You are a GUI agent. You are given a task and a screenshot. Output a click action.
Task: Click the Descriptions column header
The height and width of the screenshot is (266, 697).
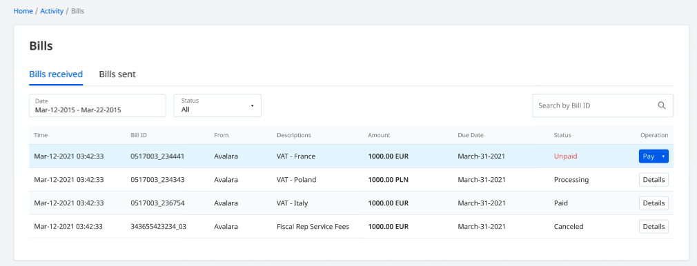(294, 135)
